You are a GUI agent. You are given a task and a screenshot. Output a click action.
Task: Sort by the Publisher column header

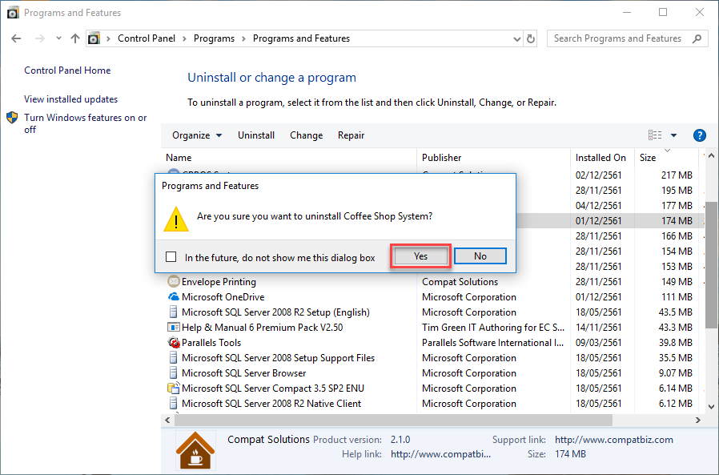tap(493, 158)
